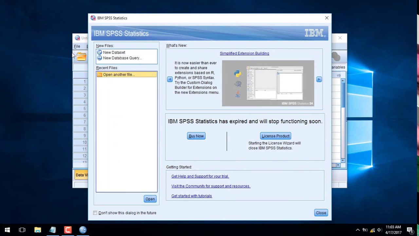Click the network Wi-Fi tray icon
Screen dimensions: 419x236
[372, 230]
